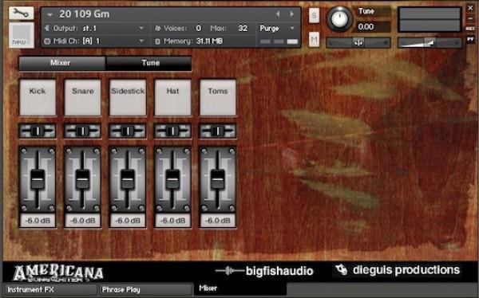
Task: Toggle the Mute M button
Action: point(314,39)
